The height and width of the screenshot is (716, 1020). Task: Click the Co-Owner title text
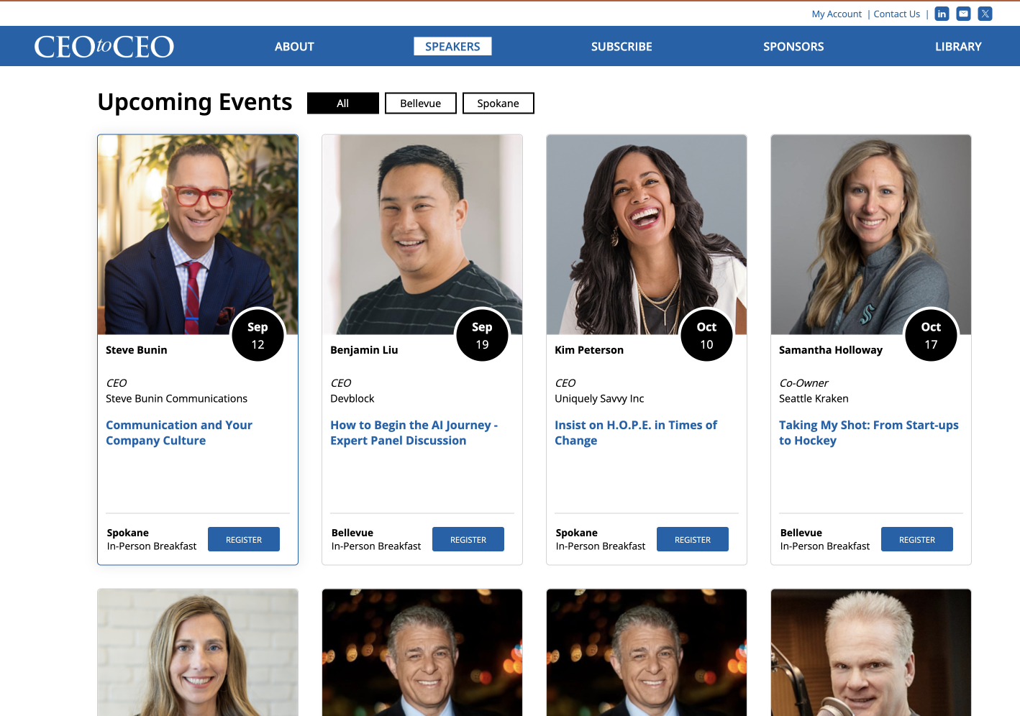tap(803, 383)
